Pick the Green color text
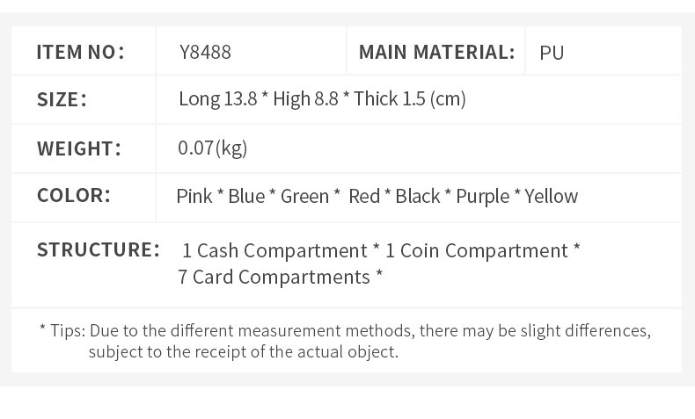Viewport: 695px width, 419px height. 304,196
